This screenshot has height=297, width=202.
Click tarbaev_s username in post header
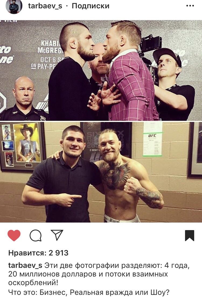[45, 6]
